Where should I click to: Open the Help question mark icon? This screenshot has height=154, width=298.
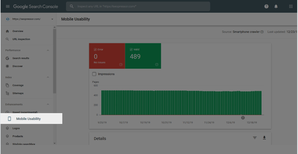point(266,6)
